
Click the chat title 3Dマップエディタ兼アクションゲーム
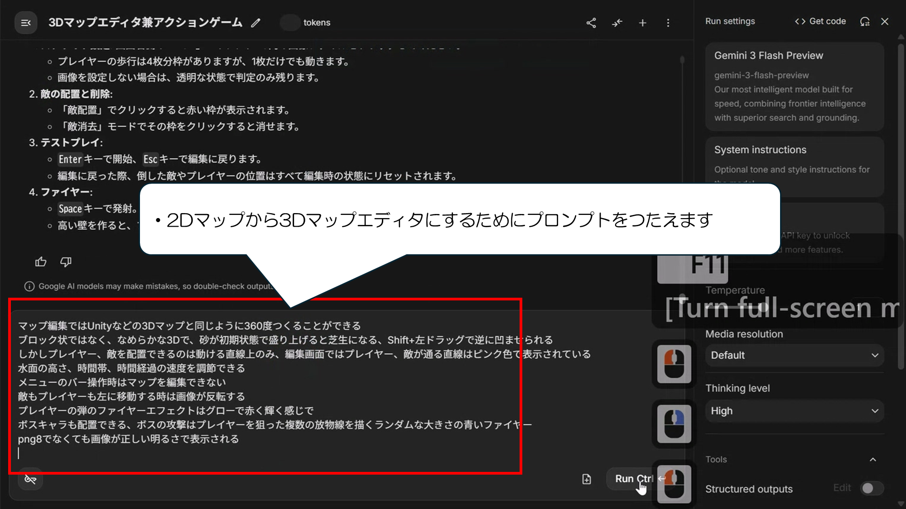[145, 23]
